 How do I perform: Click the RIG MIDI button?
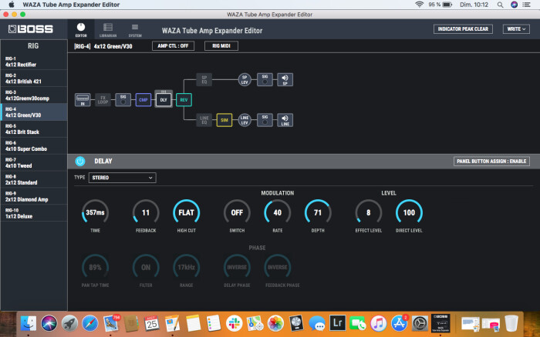(x=221, y=45)
